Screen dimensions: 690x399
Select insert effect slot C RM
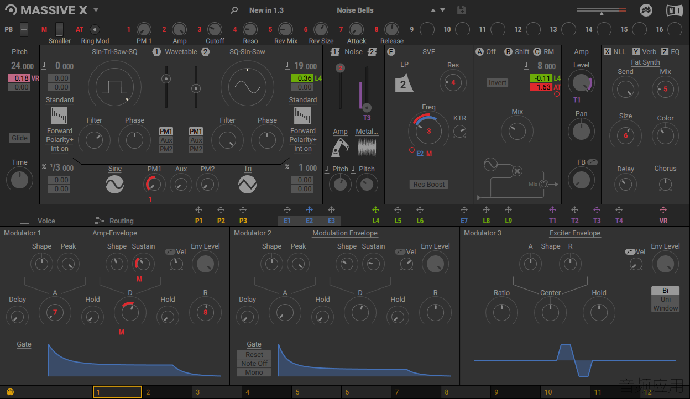click(543, 52)
